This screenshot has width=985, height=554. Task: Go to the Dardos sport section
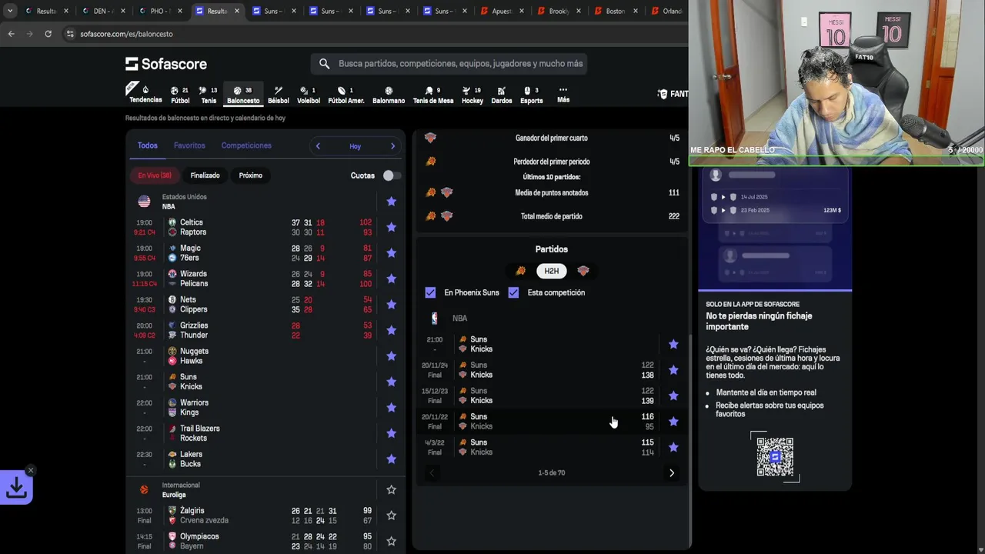point(502,95)
